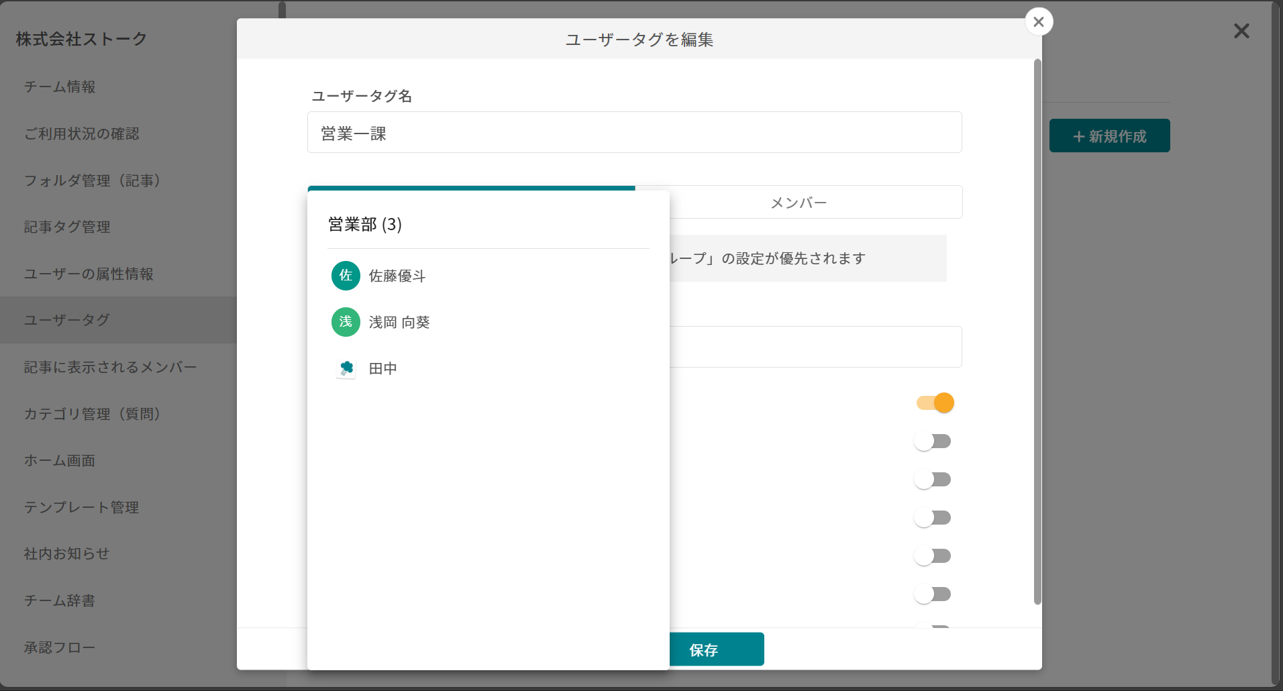Disable the orange enabled toggle
This screenshot has height=691, width=1283.
[935, 403]
